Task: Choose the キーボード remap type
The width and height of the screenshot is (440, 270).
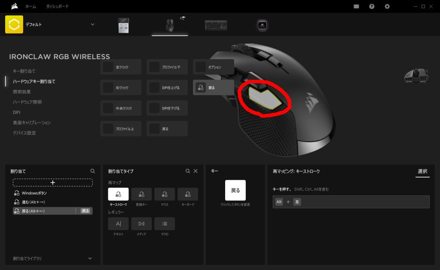Action: [x=188, y=194]
